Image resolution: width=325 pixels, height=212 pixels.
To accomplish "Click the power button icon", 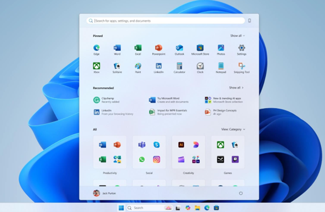I will 241,193.
